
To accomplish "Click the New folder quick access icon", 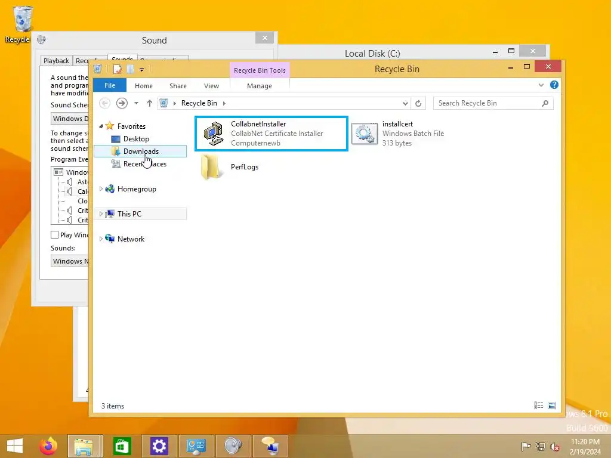I will point(131,69).
